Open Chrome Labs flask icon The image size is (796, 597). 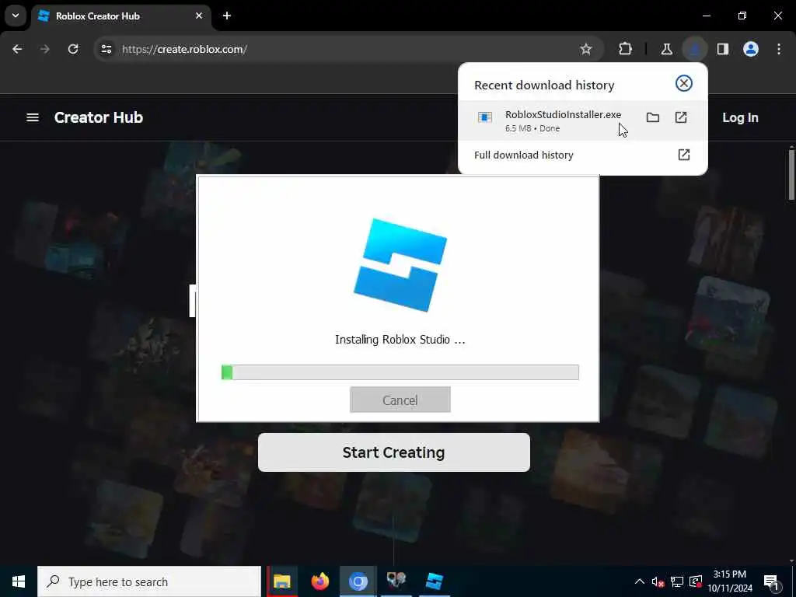point(666,49)
